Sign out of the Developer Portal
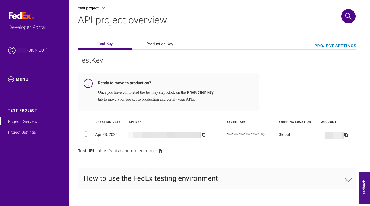Image resolution: width=370 pixels, height=206 pixels. [37, 50]
